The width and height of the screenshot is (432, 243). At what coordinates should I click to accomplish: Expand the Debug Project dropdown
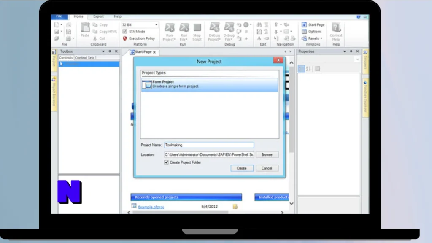(220, 40)
